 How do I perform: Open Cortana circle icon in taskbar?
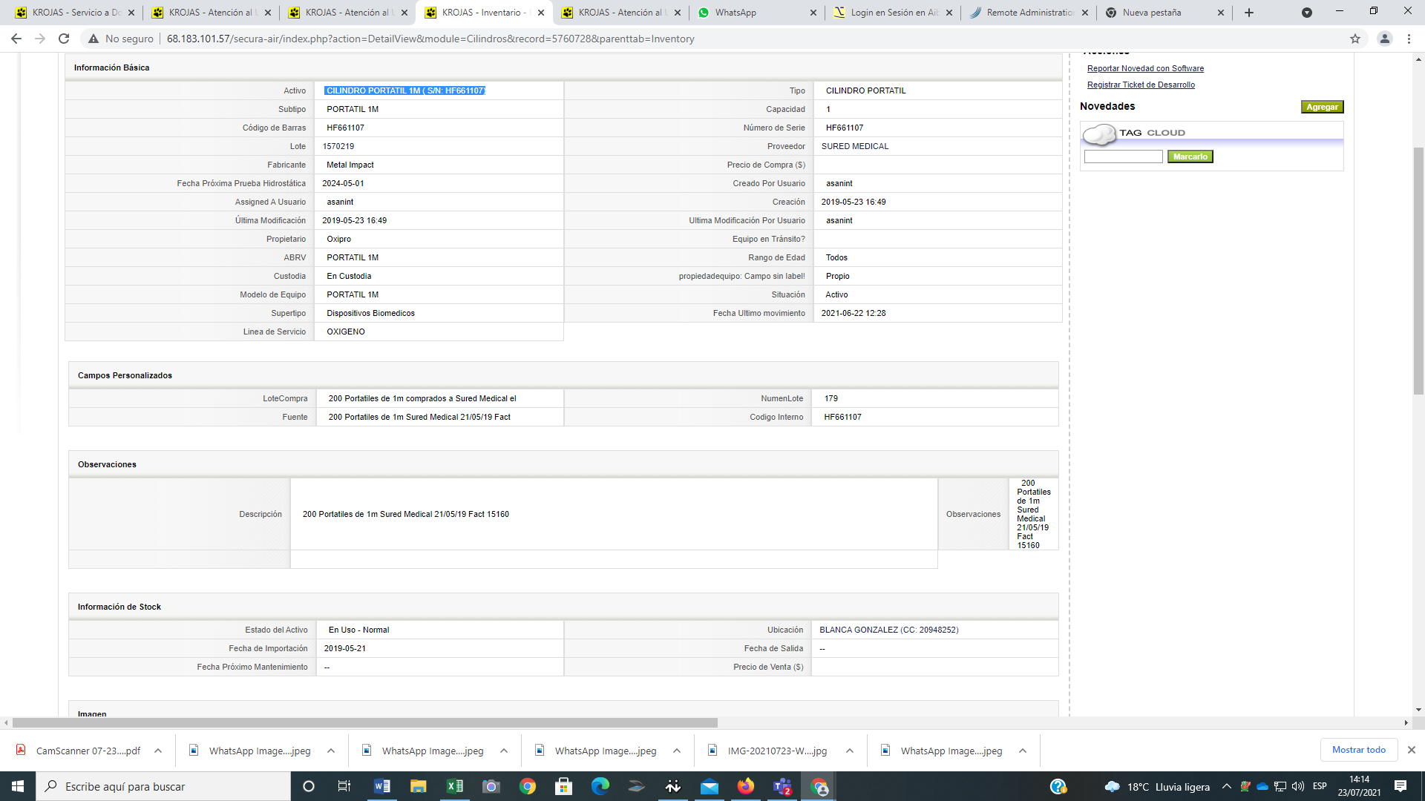coord(309,786)
